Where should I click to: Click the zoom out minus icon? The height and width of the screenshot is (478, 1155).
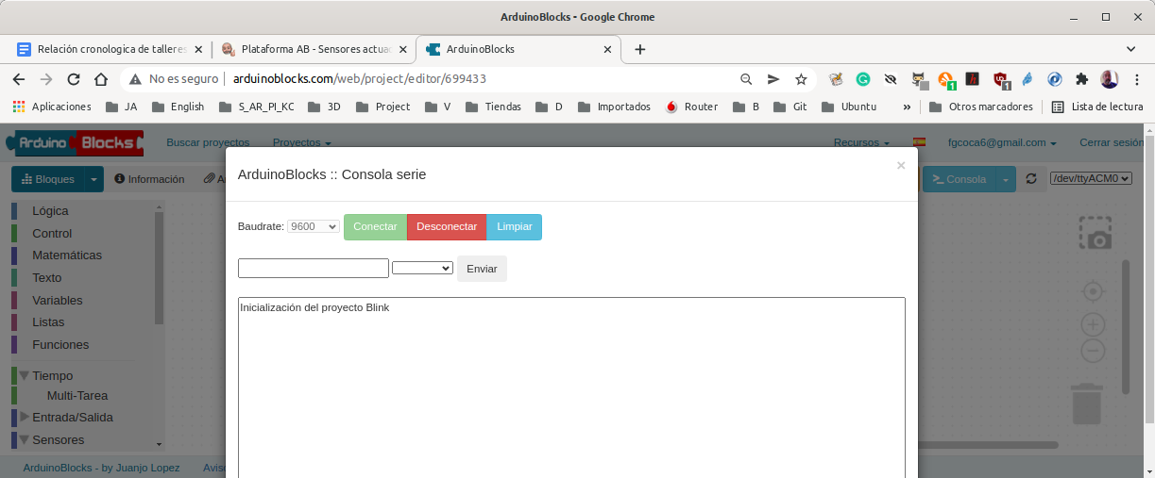[x=1093, y=352]
